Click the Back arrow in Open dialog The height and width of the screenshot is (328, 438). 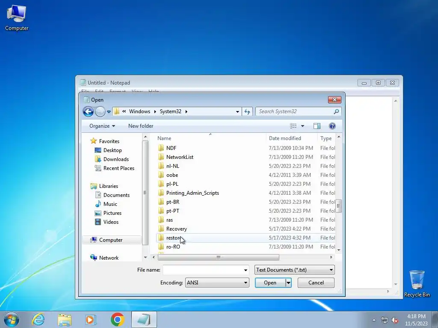click(88, 111)
